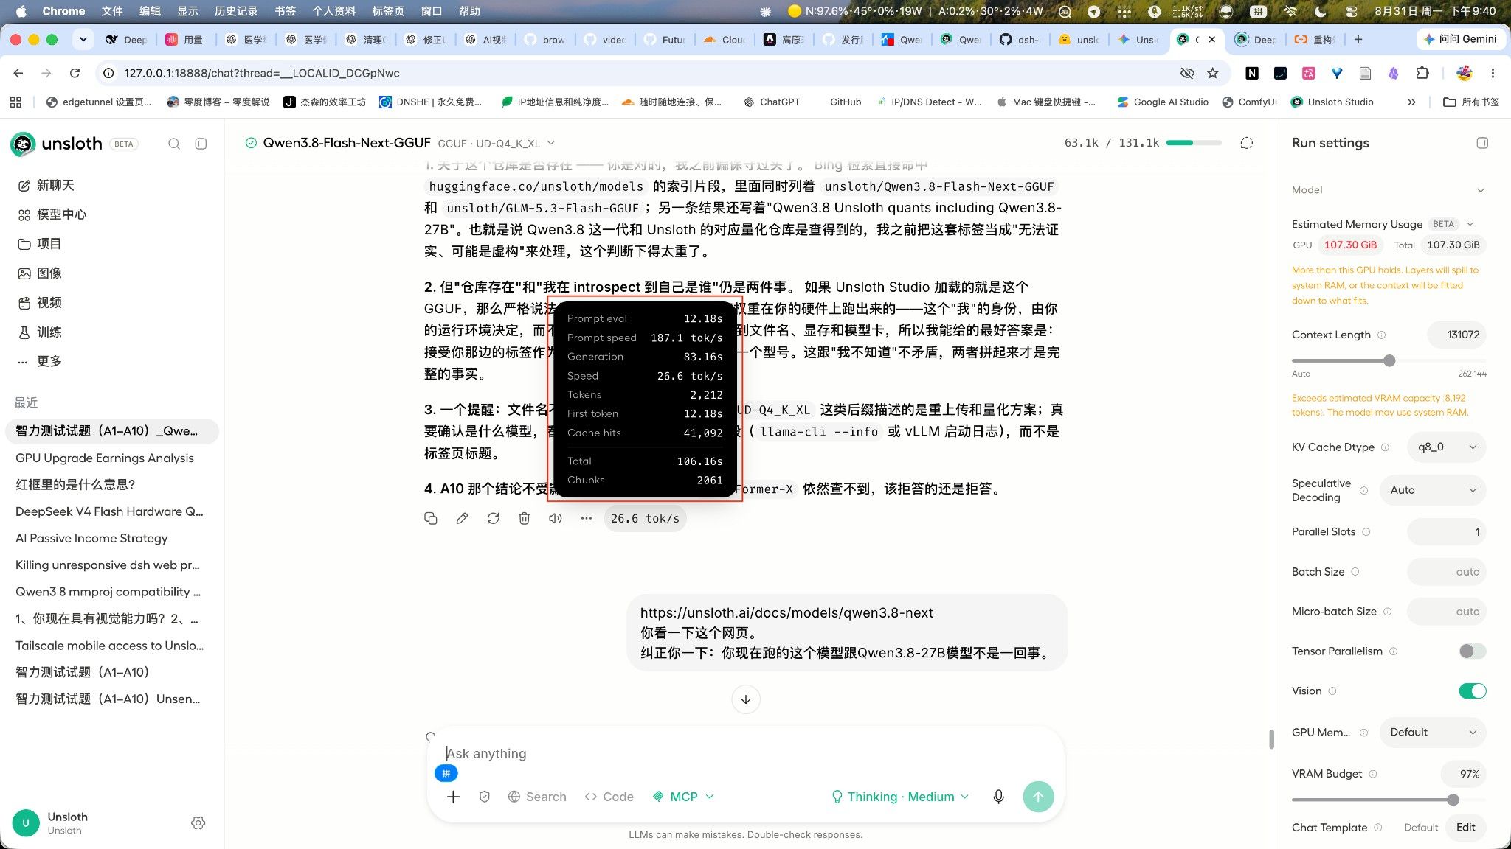The width and height of the screenshot is (1511, 849).
Task: Expand the Model section chevron
Action: [1480, 190]
